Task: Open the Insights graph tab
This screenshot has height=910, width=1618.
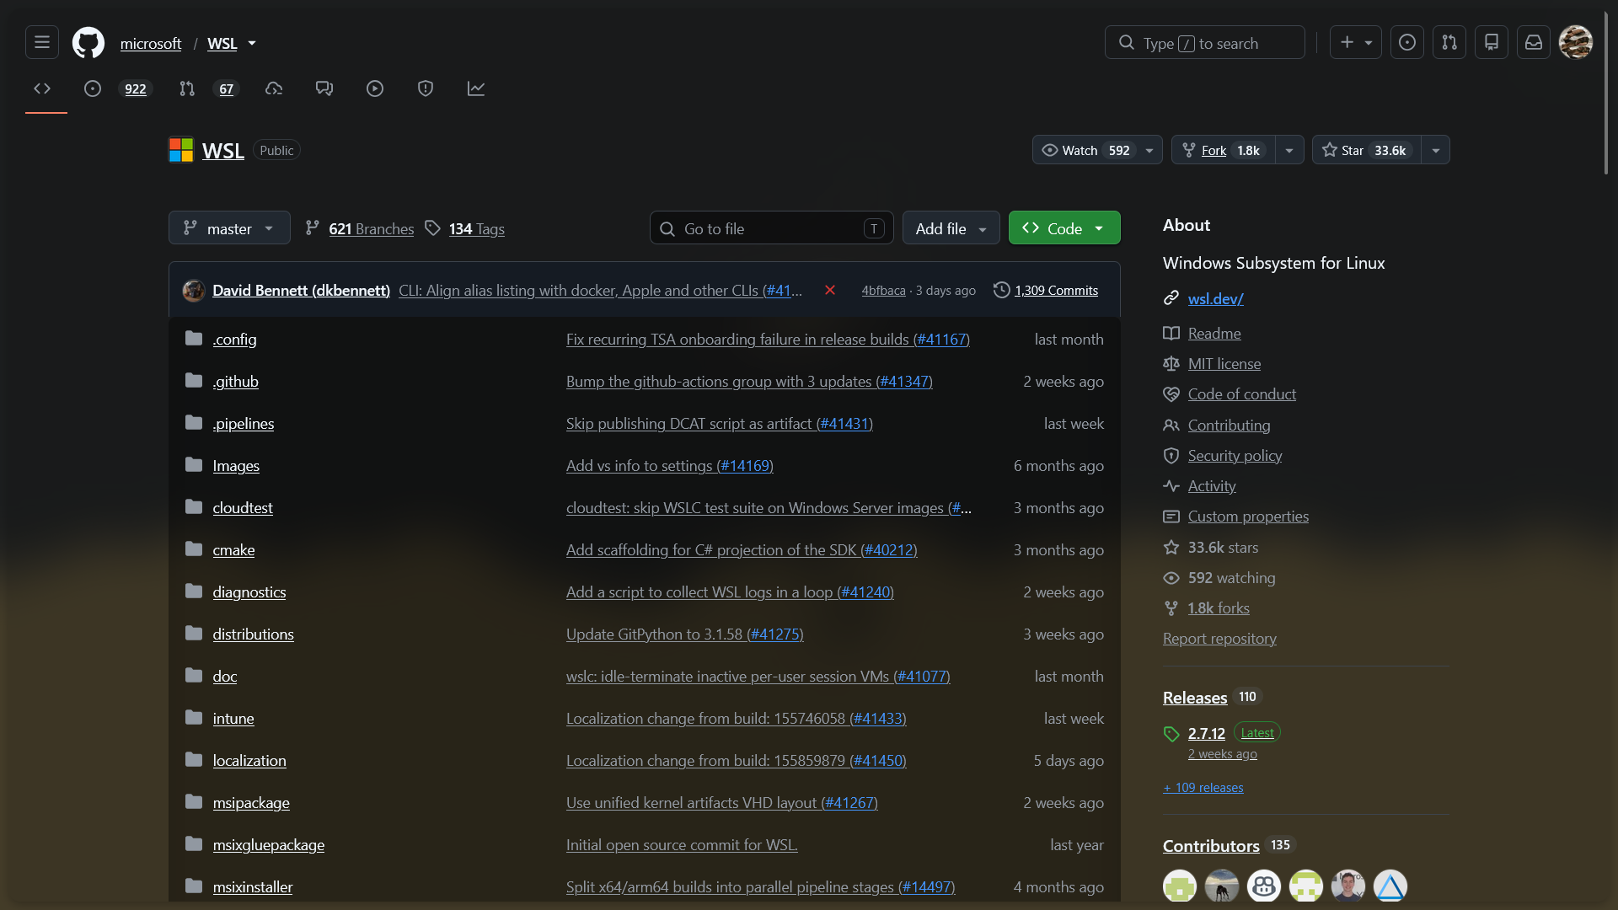Action: pyautogui.click(x=476, y=88)
